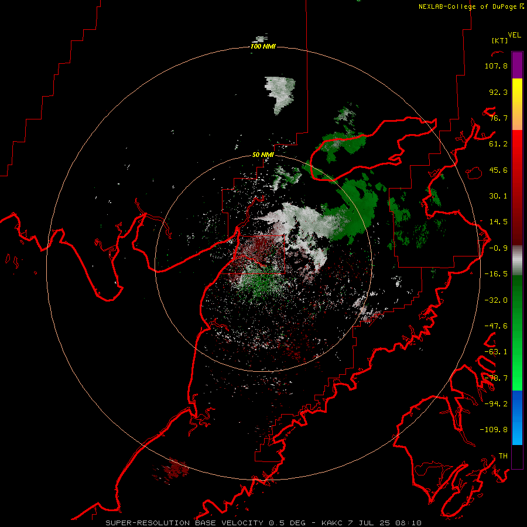This screenshot has height=527, width=527.
Task: Select the 50 NMI range ring label
Action: tap(263, 155)
